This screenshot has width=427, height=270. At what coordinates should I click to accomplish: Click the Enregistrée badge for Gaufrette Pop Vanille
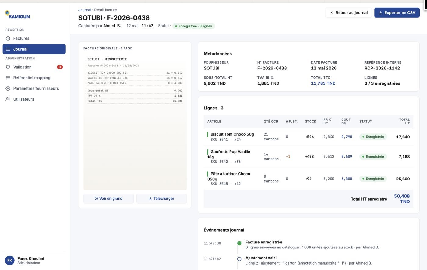click(x=373, y=157)
